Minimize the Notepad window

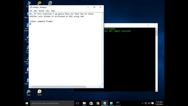(88, 7)
